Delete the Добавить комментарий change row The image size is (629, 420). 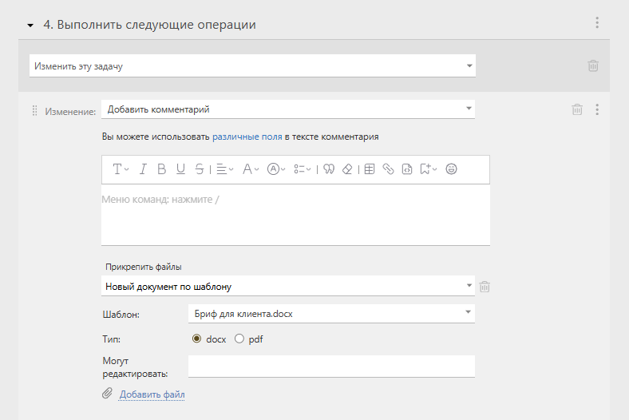(577, 109)
